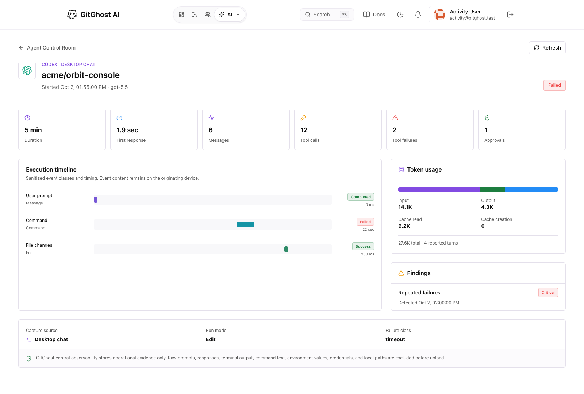Click the Desktop chat terminal icon
The width and height of the screenshot is (584, 394).
(x=28, y=339)
